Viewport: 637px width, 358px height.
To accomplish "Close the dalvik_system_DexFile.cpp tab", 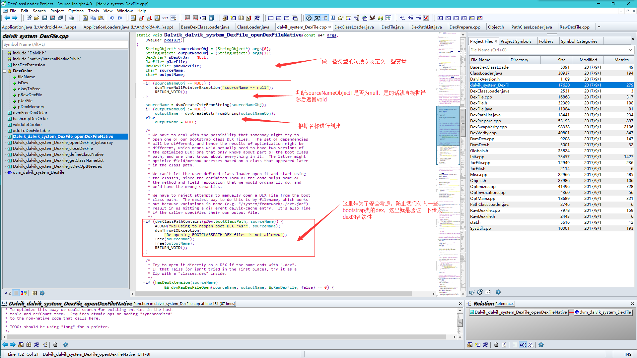I will [329, 27].
